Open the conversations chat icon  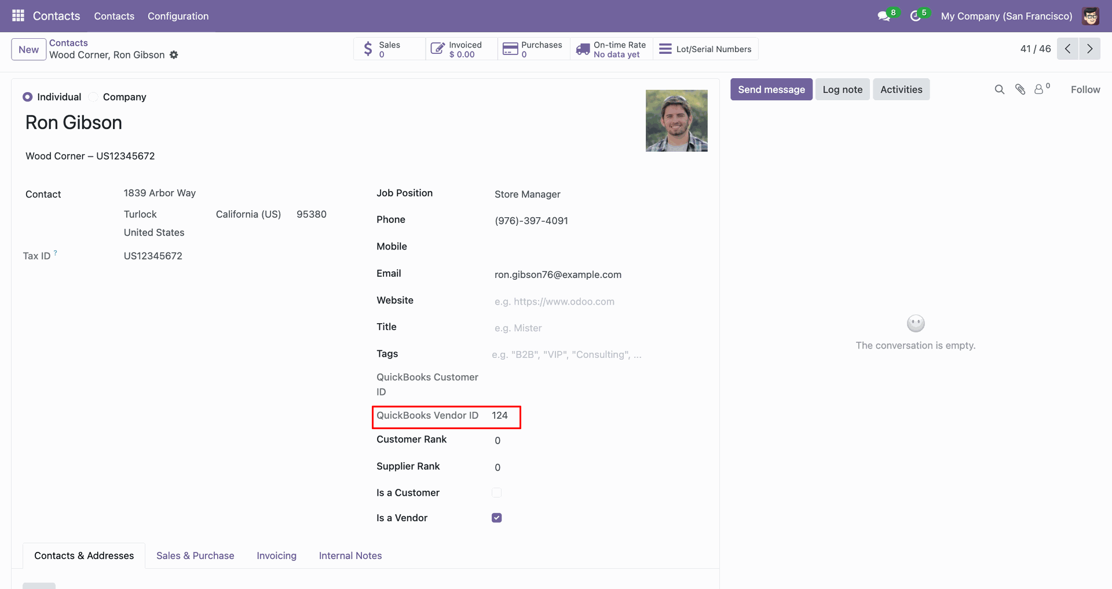point(884,16)
